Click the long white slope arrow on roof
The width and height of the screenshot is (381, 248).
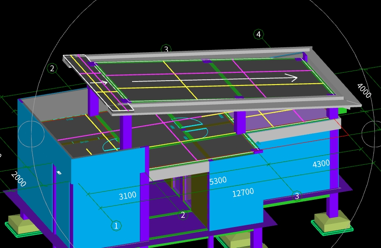tap(215, 79)
